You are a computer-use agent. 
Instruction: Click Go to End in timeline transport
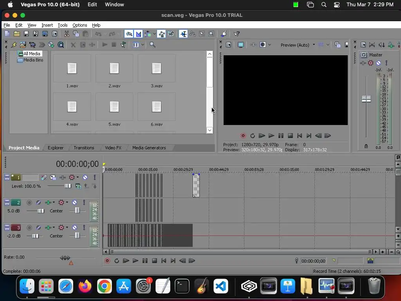(x=173, y=261)
